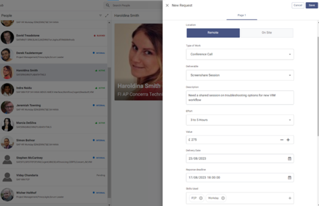Screen dimensions: 319x206
Task: Open the Deliverable dropdown
Action: pyautogui.click(x=290, y=75)
